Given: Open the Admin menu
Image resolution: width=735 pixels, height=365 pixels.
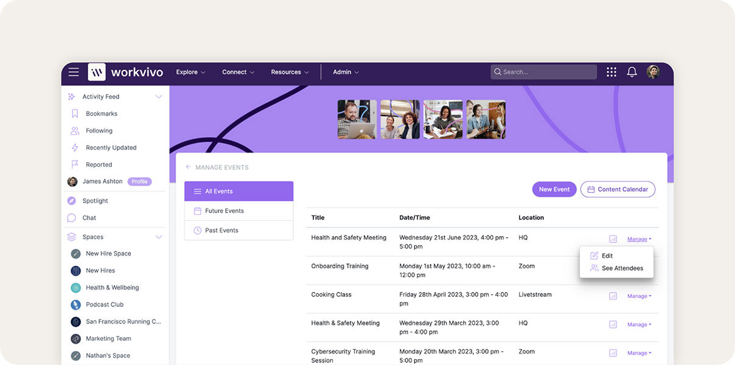Looking at the screenshot, I should pyautogui.click(x=345, y=71).
